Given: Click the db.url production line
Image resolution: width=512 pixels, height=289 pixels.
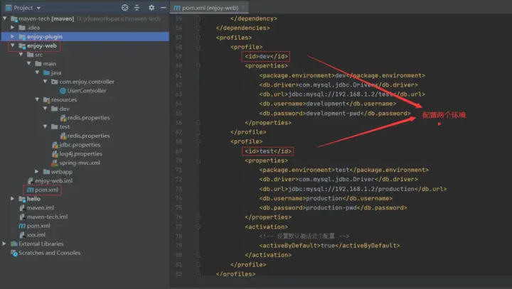Looking at the screenshot, I should [x=353, y=189].
